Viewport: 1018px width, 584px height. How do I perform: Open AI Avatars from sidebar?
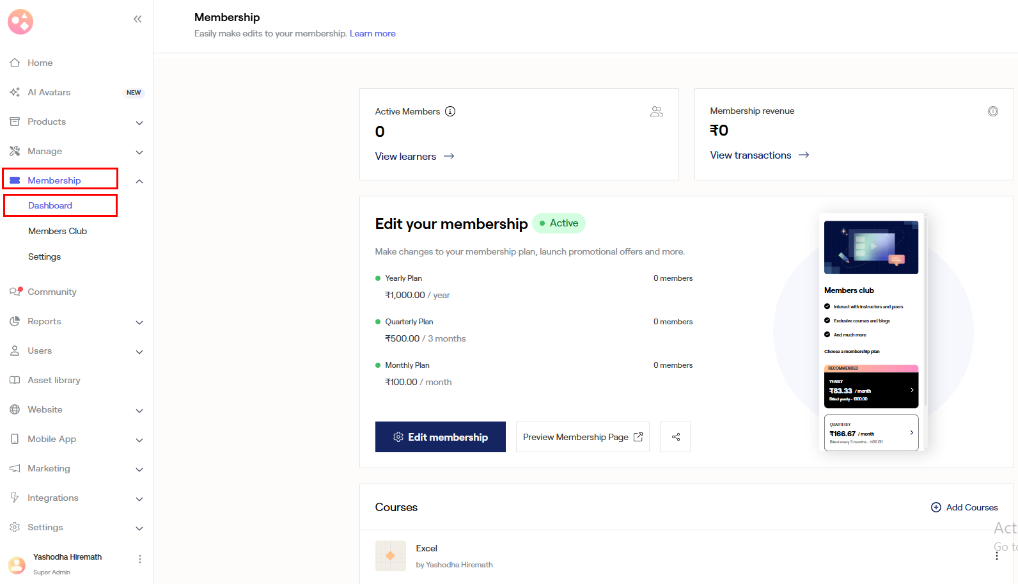coord(49,92)
